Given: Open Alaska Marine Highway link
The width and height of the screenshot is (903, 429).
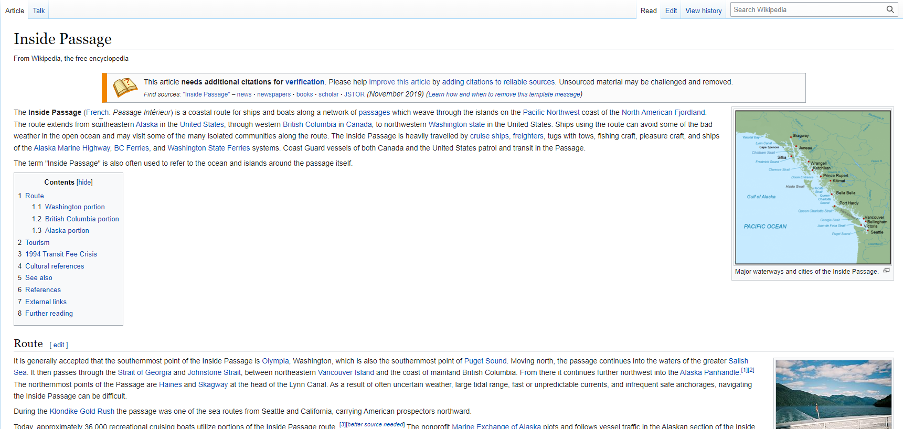Looking at the screenshot, I should (72, 148).
